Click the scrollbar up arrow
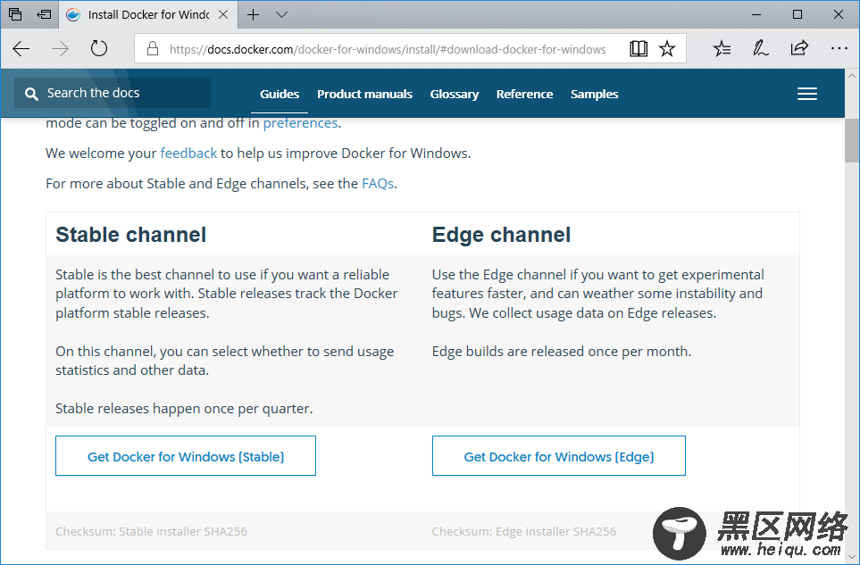Screen dimensions: 860x565 click(x=852, y=76)
